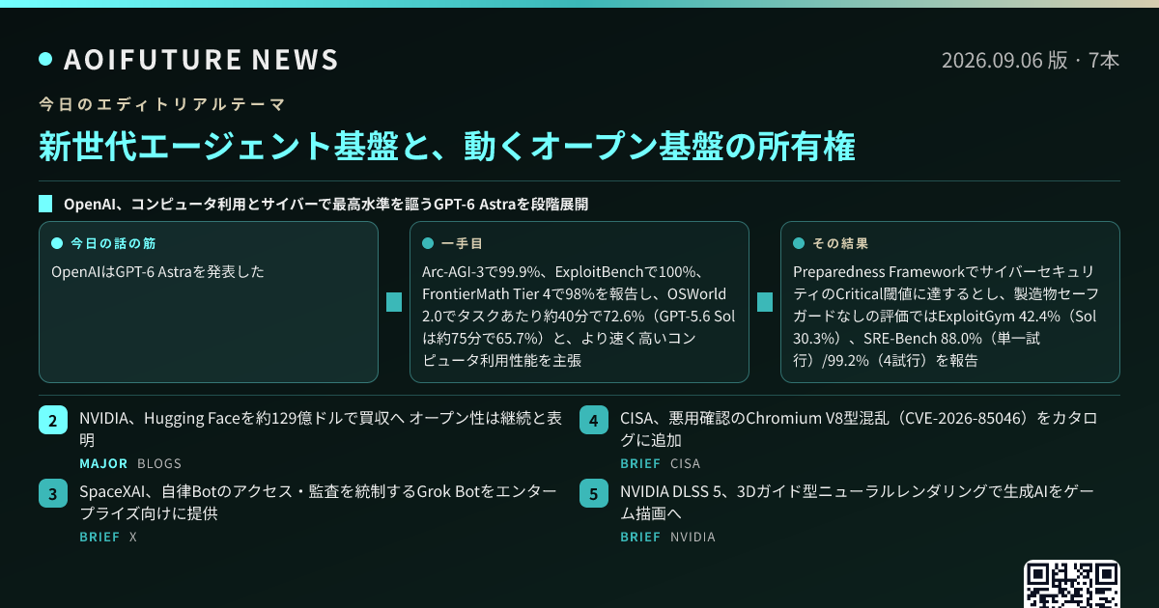
Task: Click the BLOGS source label
Action: 159,463
